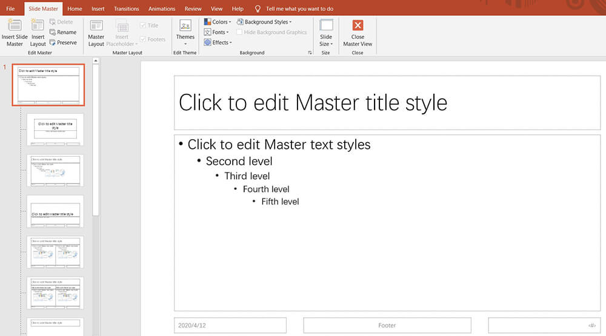Image resolution: width=606 pixels, height=336 pixels.
Task: Toggle the Title checkbox
Action: click(x=143, y=25)
